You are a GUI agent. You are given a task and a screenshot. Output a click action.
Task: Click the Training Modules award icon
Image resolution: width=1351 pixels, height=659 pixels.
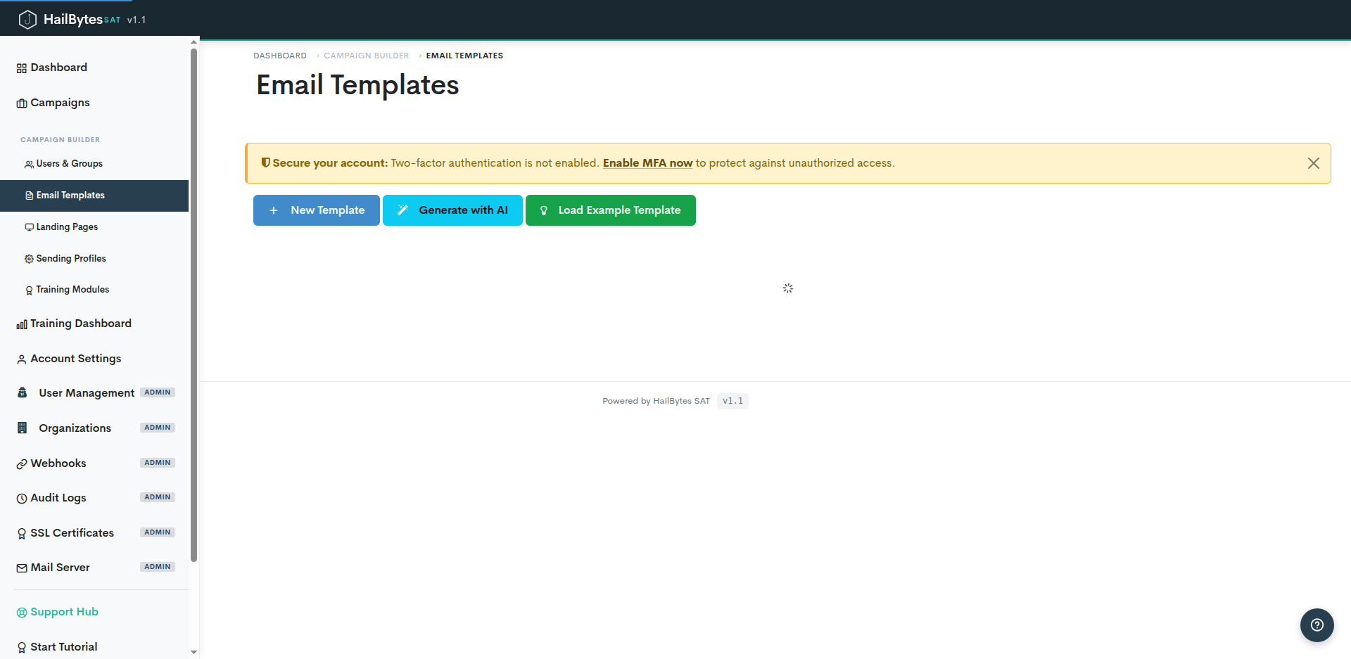pos(29,290)
